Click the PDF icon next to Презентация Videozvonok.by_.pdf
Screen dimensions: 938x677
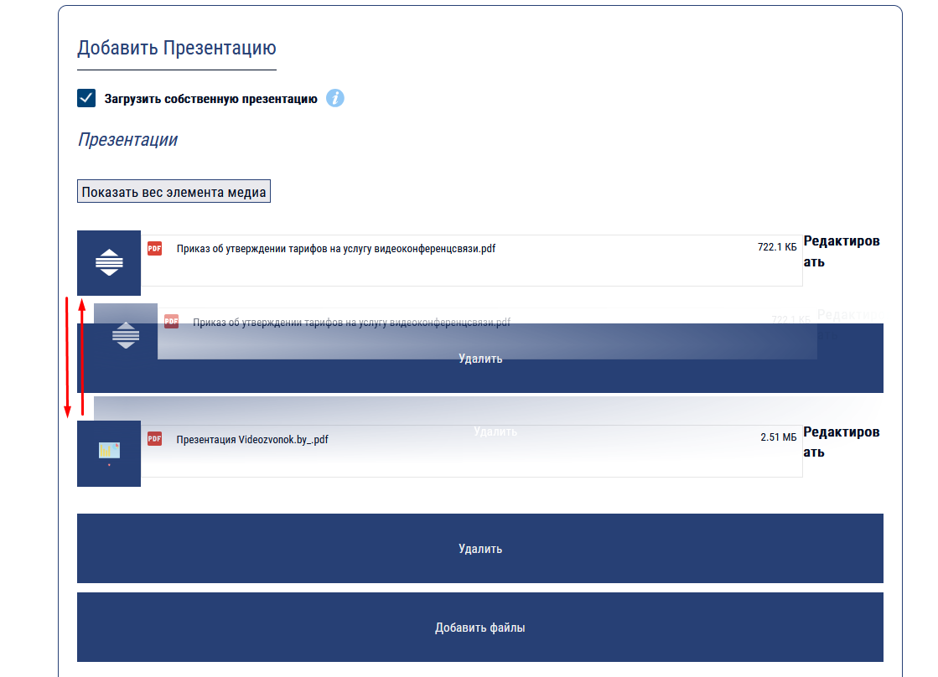[x=154, y=438]
